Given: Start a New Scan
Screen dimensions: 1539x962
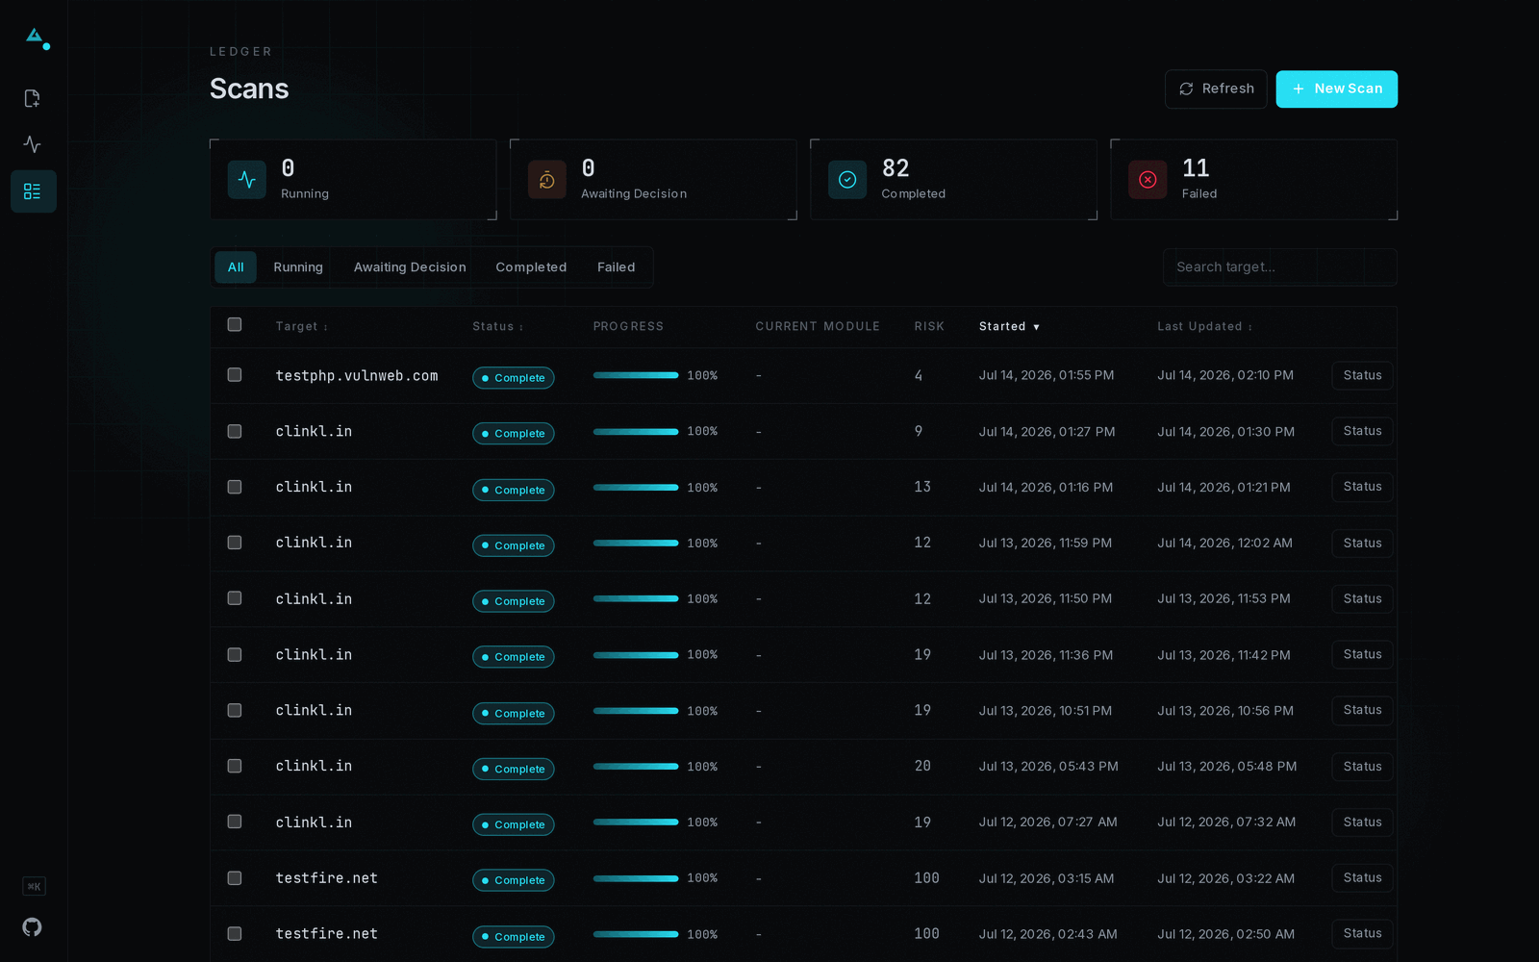Looking at the screenshot, I should 1337,89.
